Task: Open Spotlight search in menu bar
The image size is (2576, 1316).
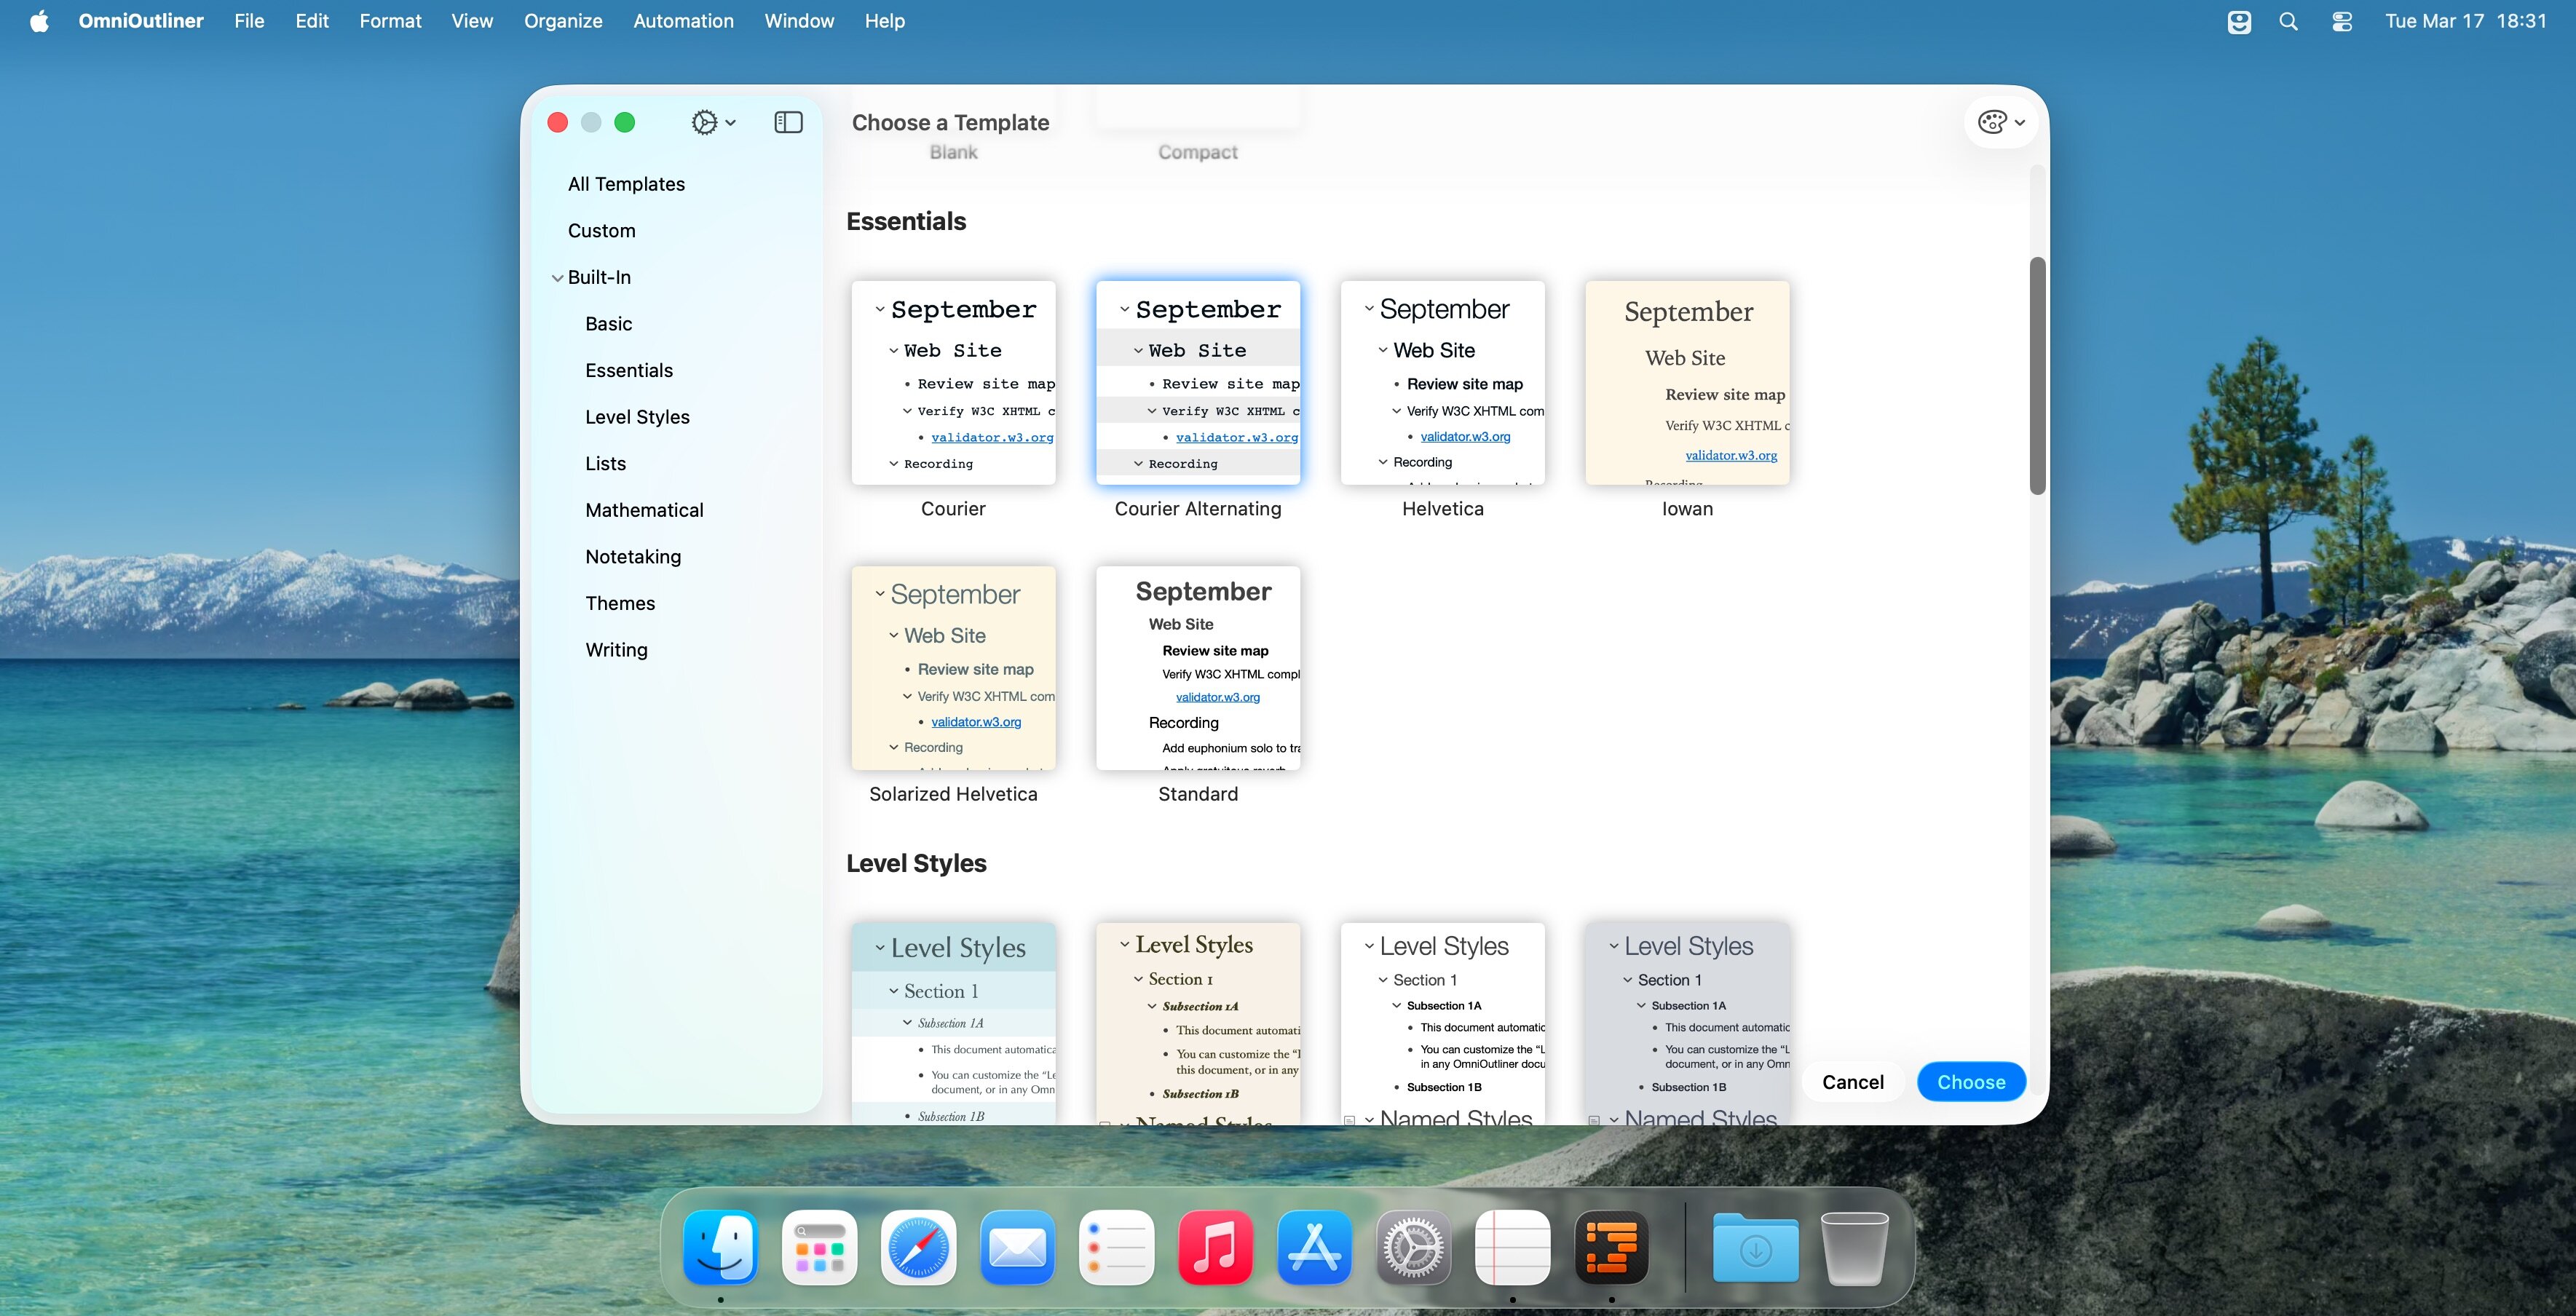Action: tap(2288, 21)
